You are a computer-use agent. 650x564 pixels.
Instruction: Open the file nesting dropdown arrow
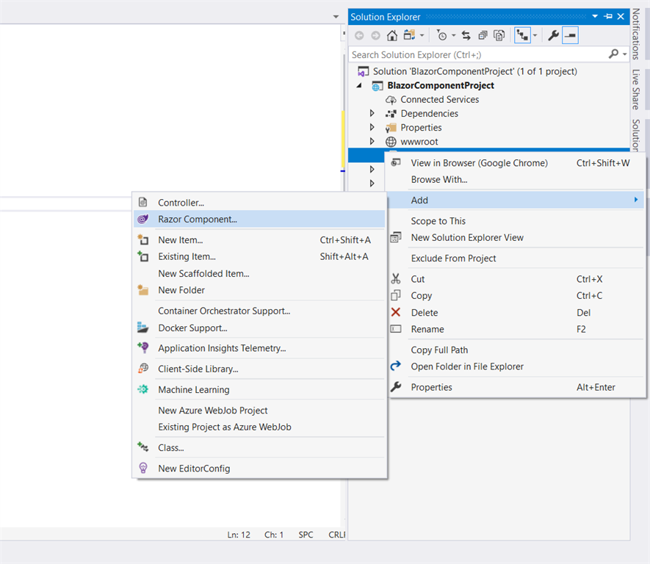click(x=535, y=36)
